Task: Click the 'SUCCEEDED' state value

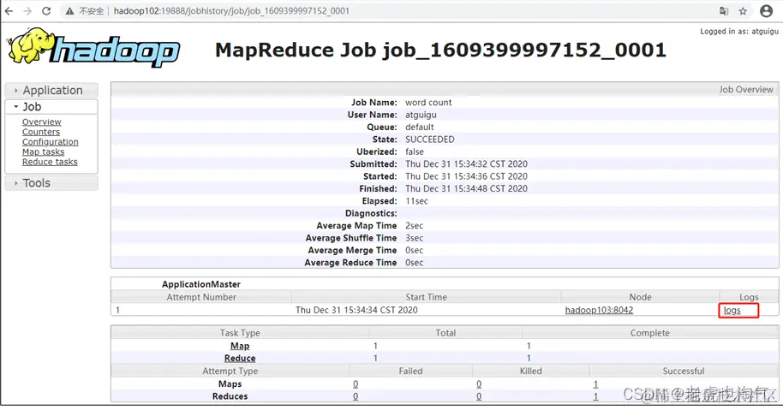Action: coord(429,140)
